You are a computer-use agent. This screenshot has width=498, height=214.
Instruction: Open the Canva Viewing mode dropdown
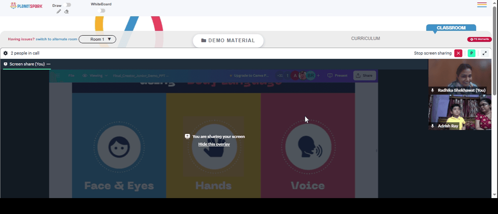(95, 76)
